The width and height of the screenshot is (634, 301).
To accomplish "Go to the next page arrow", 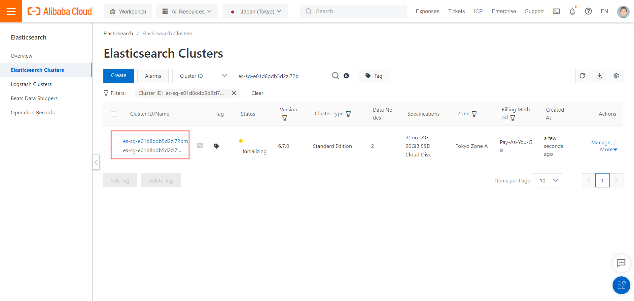I will pos(616,180).
